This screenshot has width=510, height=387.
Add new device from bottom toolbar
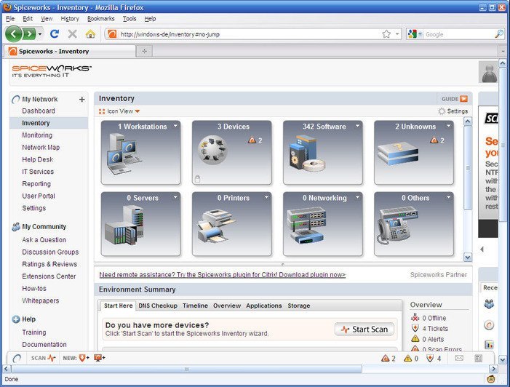coord(99,358)
